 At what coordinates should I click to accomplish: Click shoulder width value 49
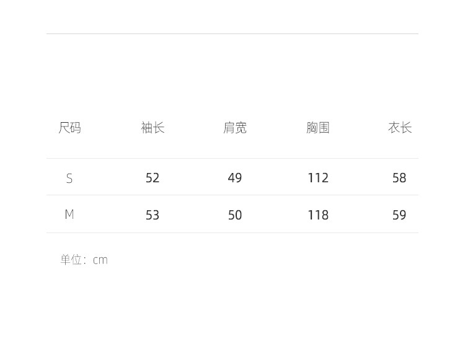pos(235,178)
